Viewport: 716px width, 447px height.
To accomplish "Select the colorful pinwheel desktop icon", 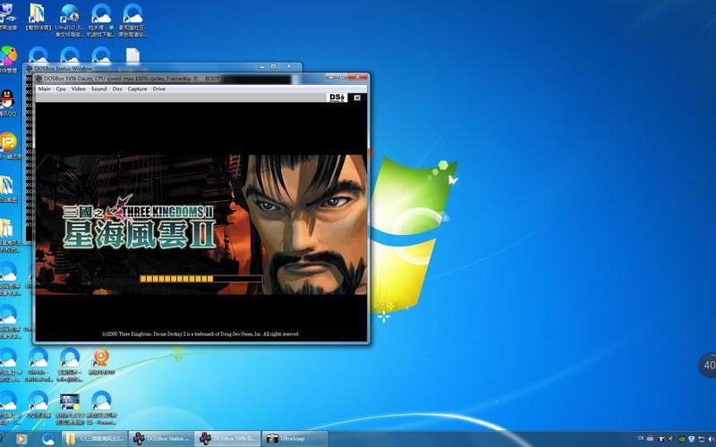I will coord(7,59).
